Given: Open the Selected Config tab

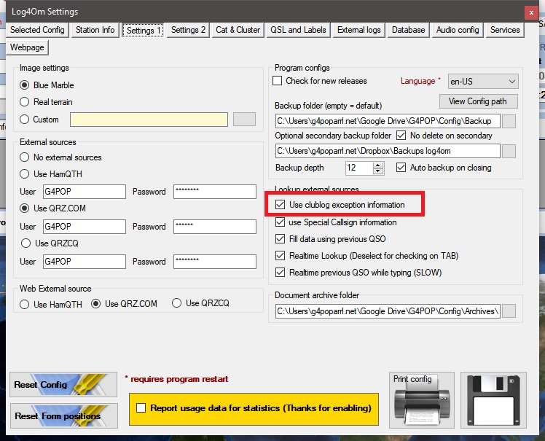Looking at the screenshot, I should (x=37, y=30).
